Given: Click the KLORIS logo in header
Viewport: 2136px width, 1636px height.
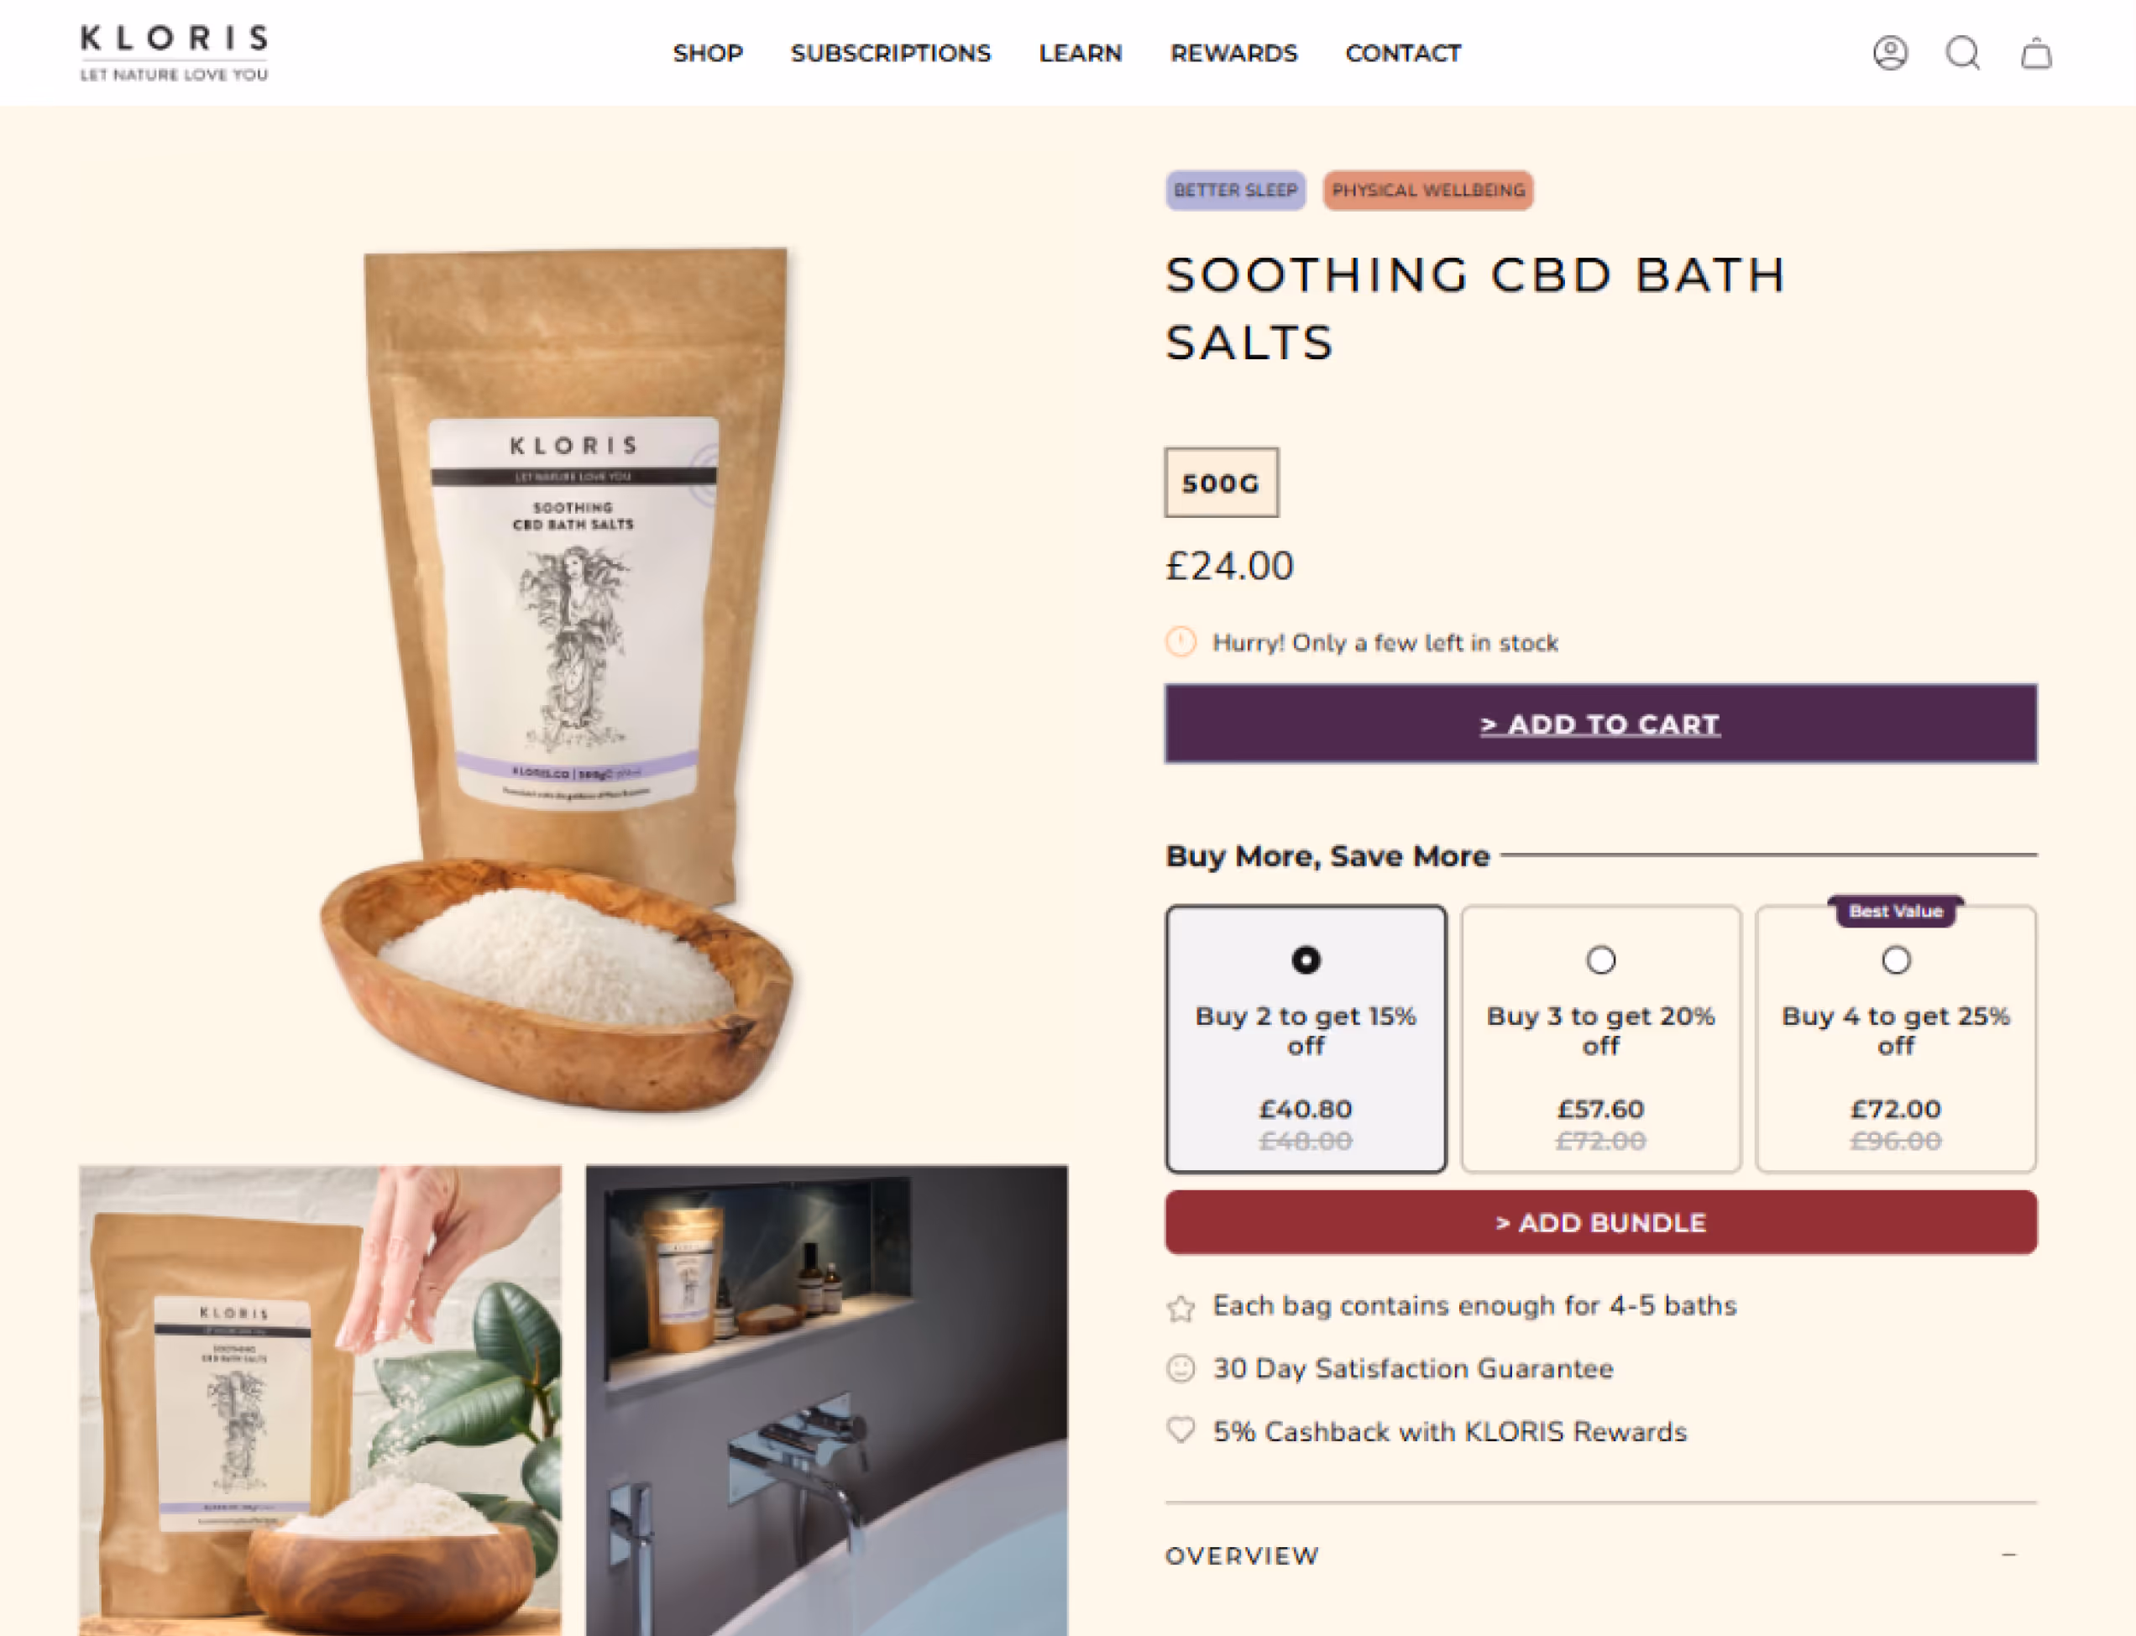Looking at the screenshot, I should tap(175, 53).
